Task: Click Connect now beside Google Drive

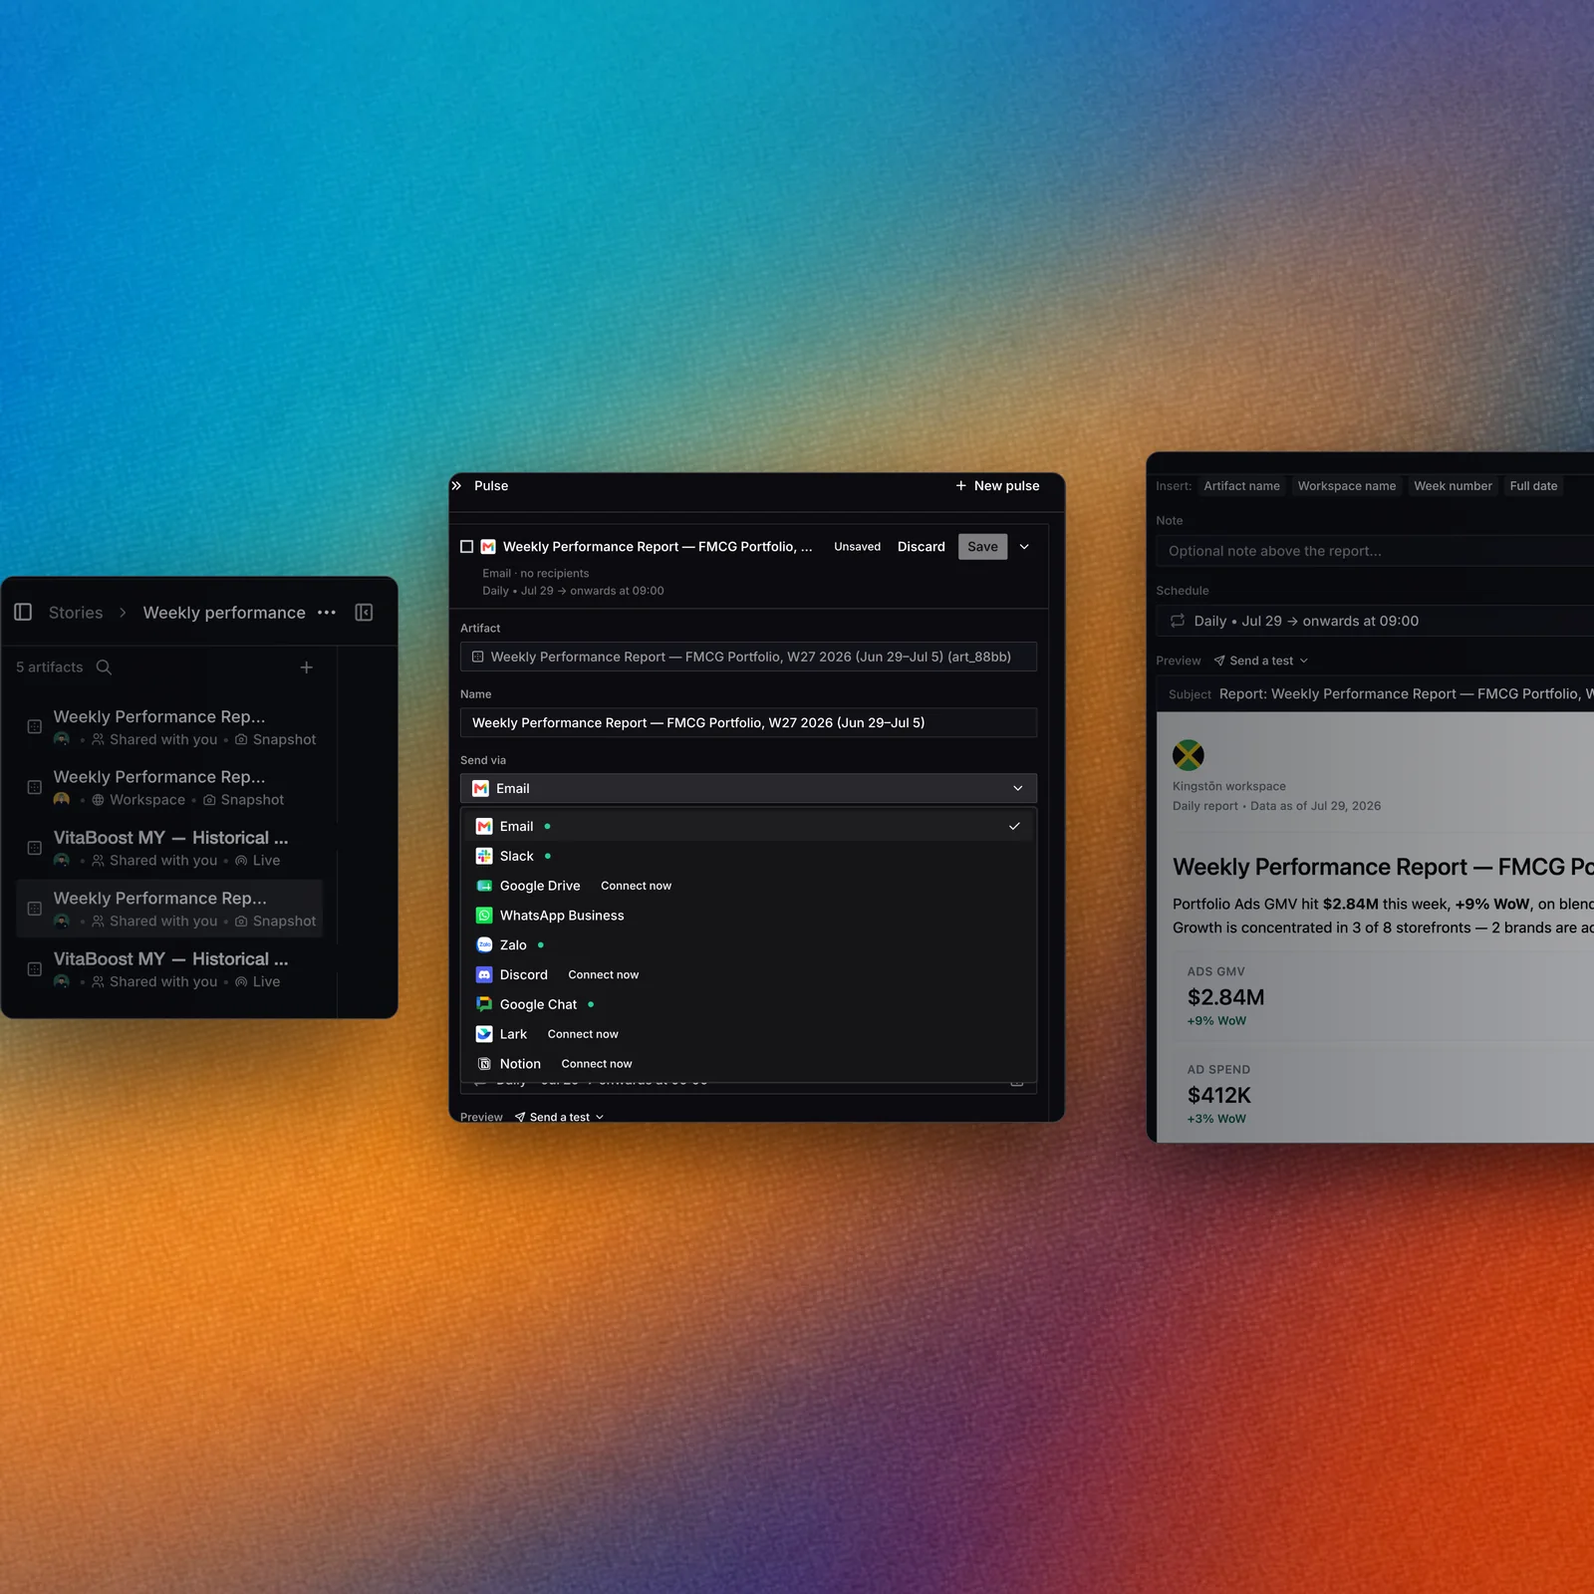Action: click(x=636, y=886)
